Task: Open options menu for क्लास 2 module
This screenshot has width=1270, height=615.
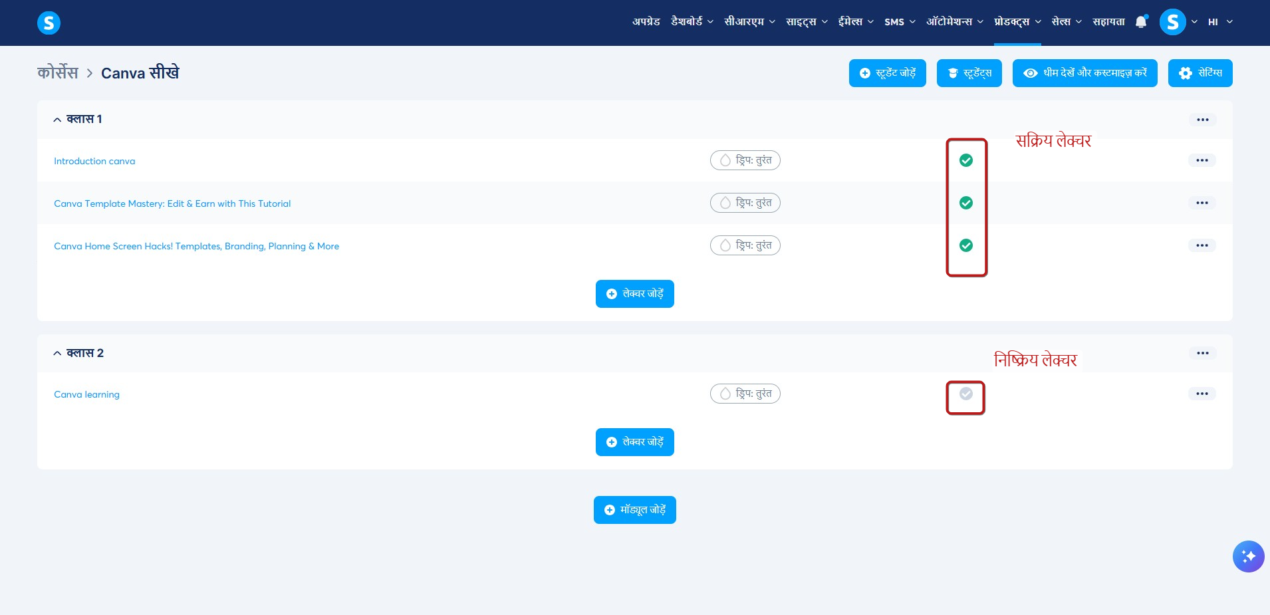Action: pyautogui.click(x=1202, y=353)
